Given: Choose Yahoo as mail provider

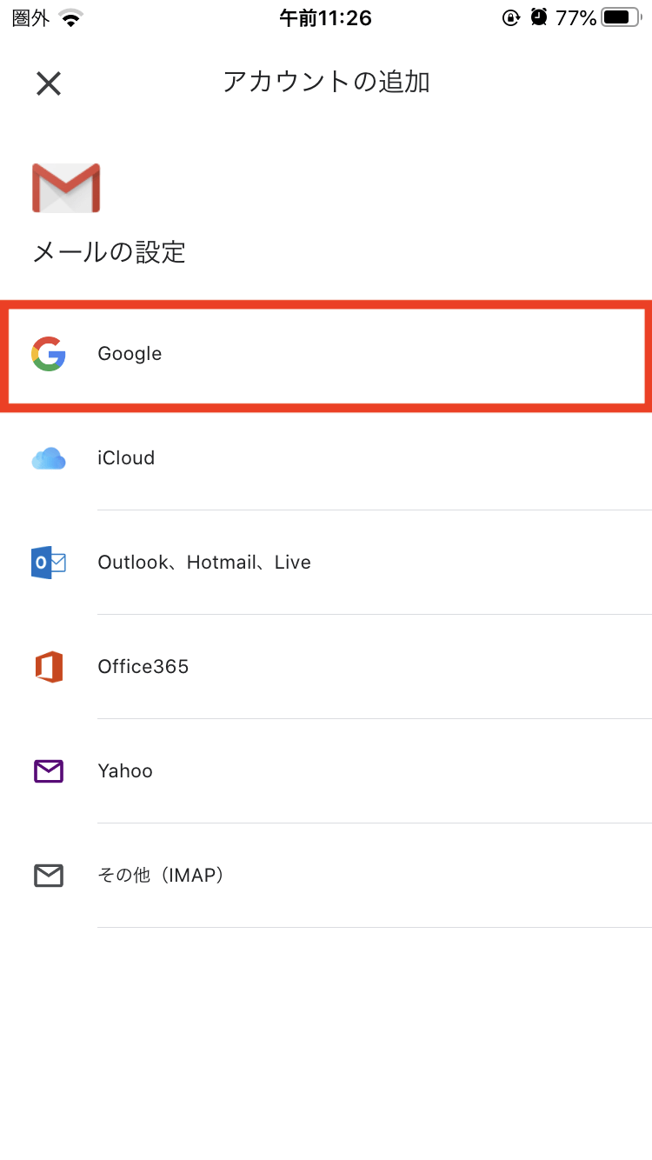Looking at the screenshot, I should [x=326, y=771].
